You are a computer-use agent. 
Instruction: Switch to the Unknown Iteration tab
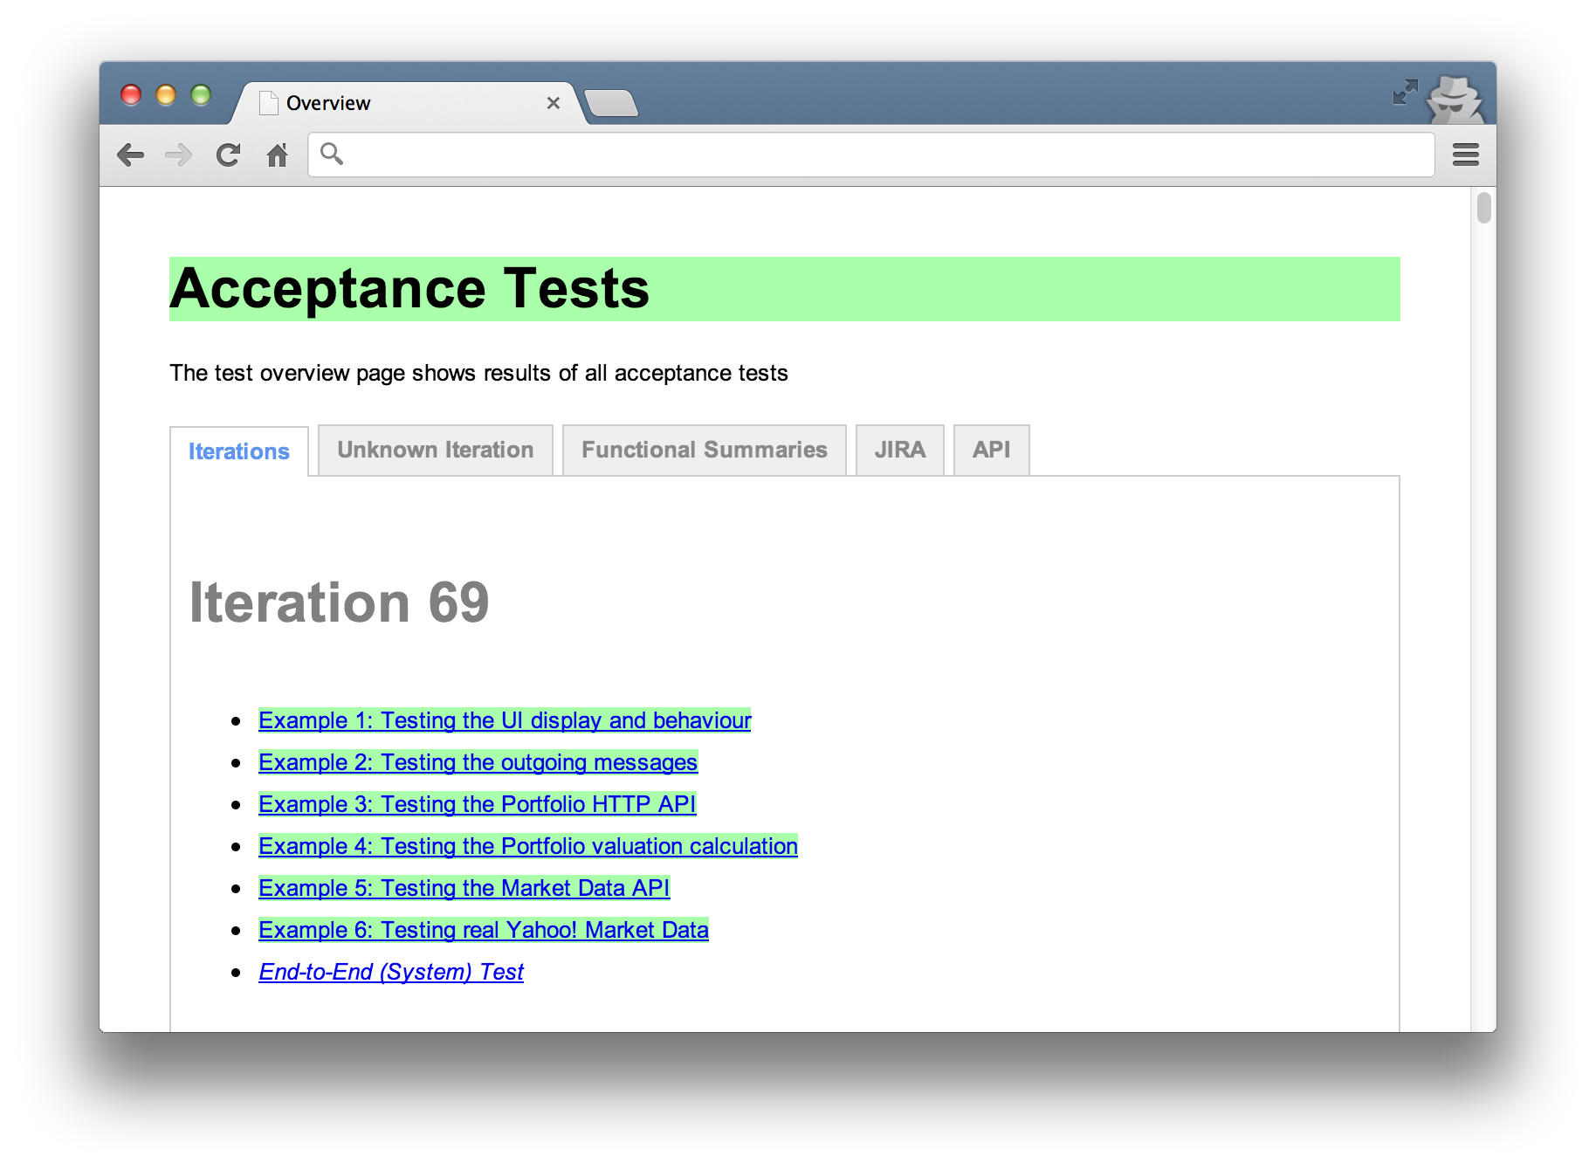[x=435, y=450]
